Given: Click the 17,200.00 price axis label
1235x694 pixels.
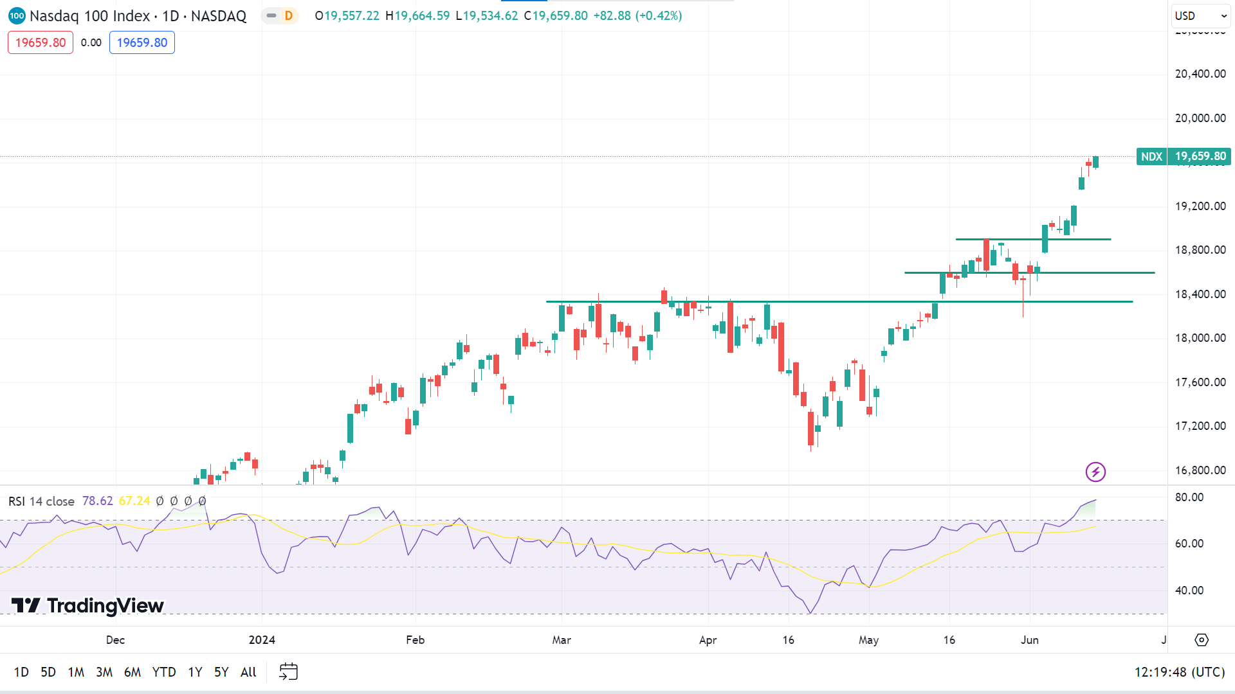Looking at the screenshot, I should tap(1200, 426).
